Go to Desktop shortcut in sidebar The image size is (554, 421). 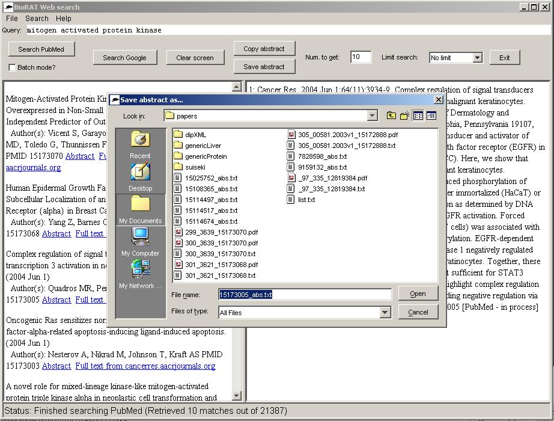tap(140, 177)
